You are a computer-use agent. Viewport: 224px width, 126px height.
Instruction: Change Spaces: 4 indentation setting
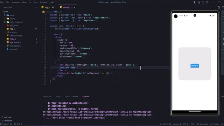pos(177,124)
